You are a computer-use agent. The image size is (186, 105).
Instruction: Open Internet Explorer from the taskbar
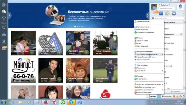12,102
